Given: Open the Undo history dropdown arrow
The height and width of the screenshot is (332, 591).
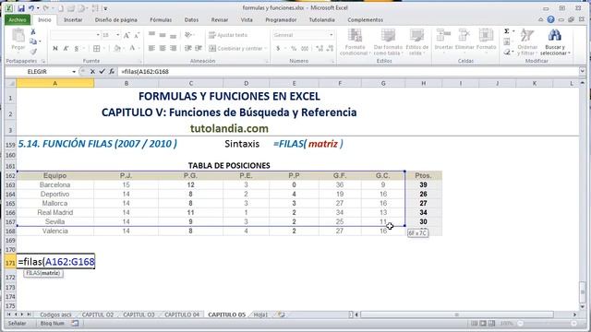Looking at the screenshot, I should [x=38, y=8].
